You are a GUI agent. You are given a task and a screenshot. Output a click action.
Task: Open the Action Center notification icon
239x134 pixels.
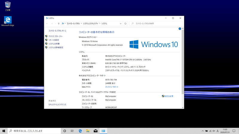[234, 131]
